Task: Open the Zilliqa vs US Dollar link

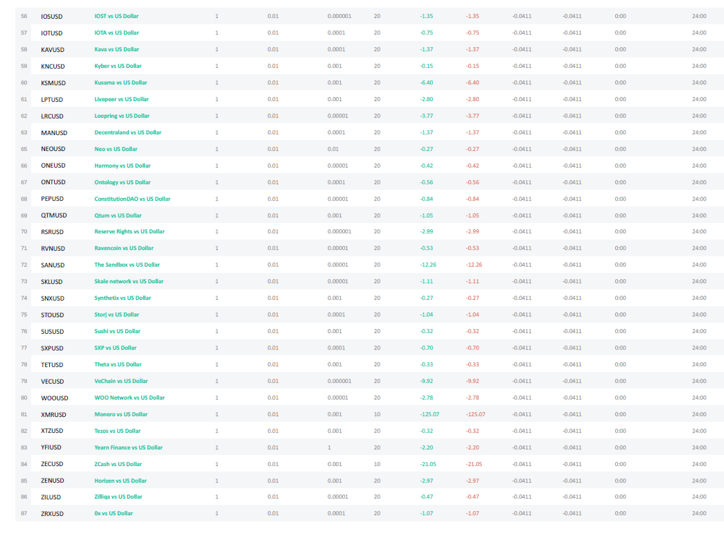Action: (x=118, y=497)
